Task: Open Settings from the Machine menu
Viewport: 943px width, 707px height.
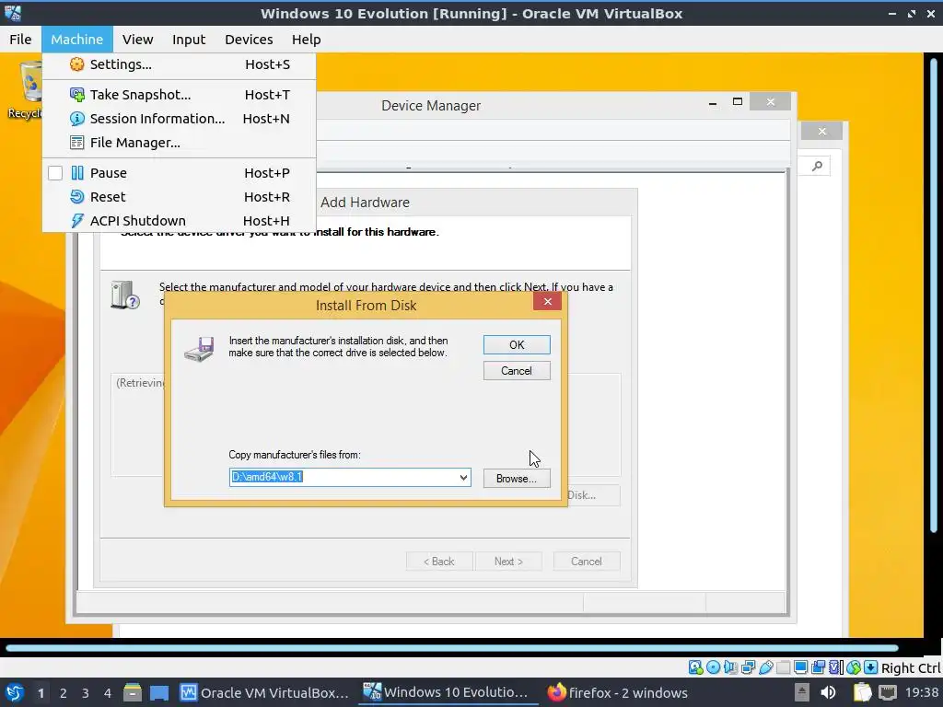Action: [180, 64]
